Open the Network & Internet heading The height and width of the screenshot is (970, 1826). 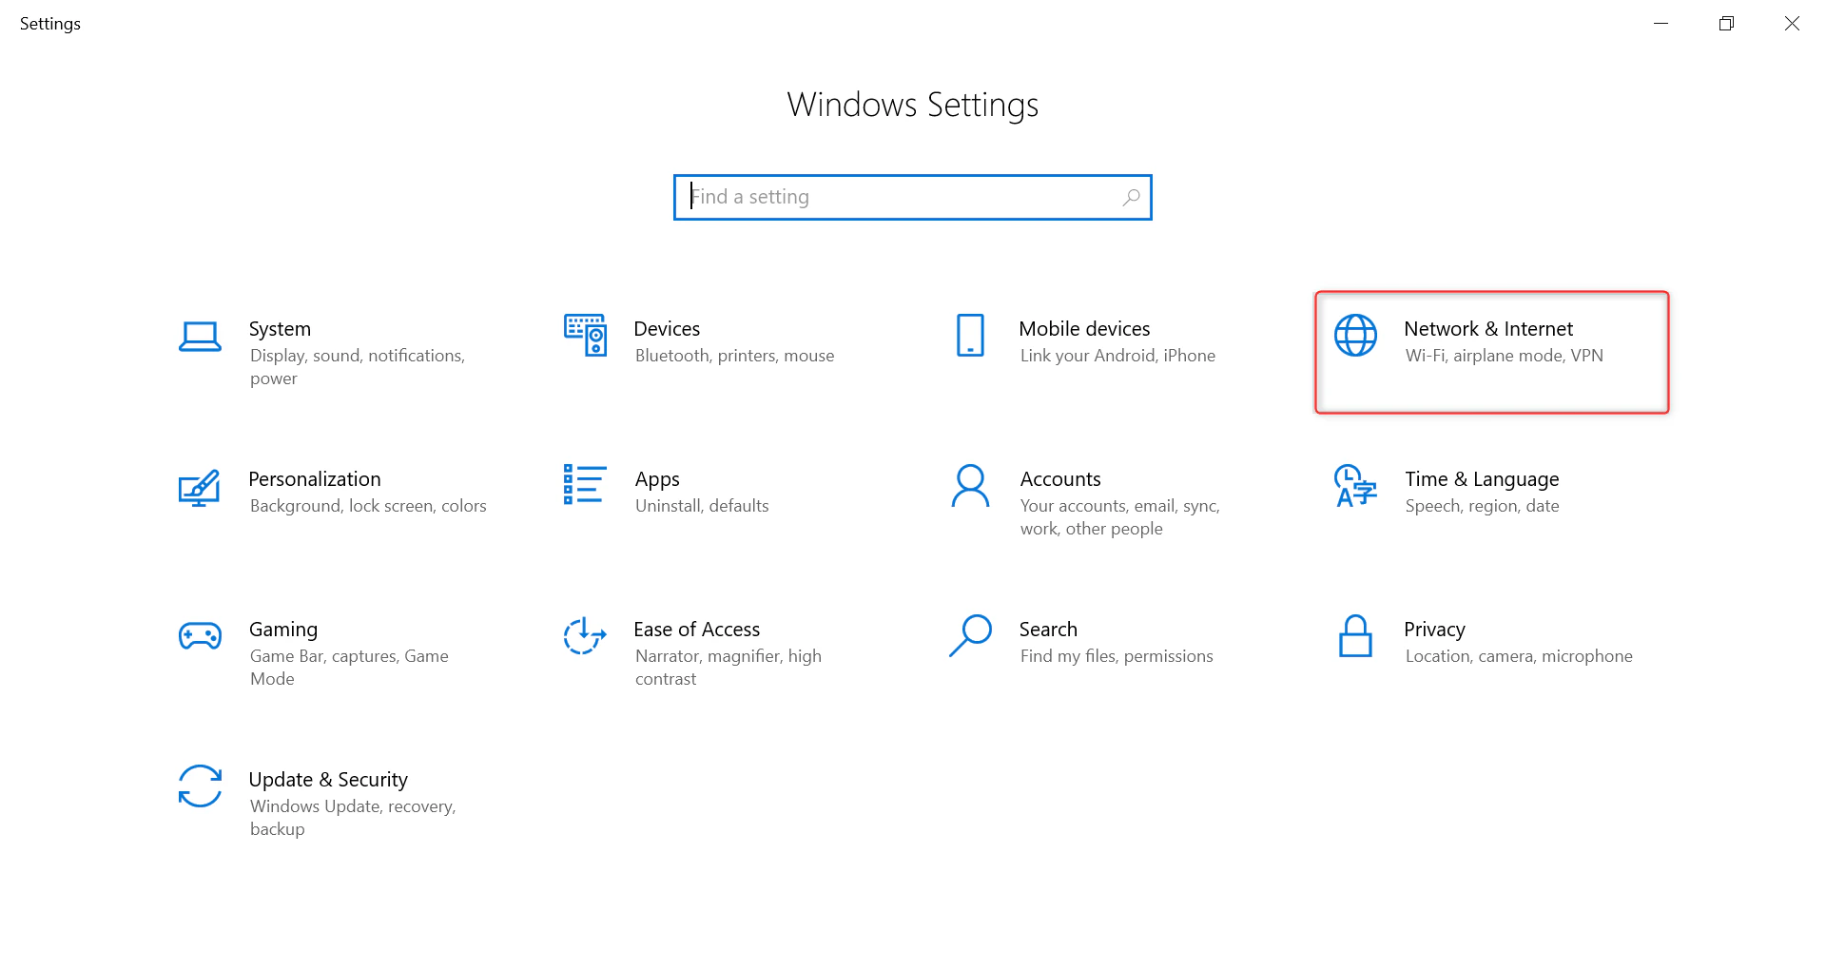[x=1488, y=329]
